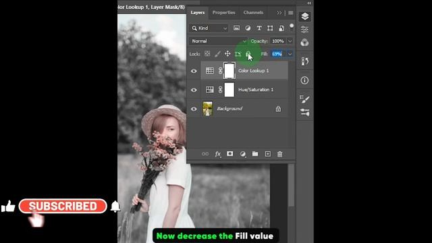Select the Background layer name
Image resolution: width=432 pixels, height=243 pixels.
(230, 109)
